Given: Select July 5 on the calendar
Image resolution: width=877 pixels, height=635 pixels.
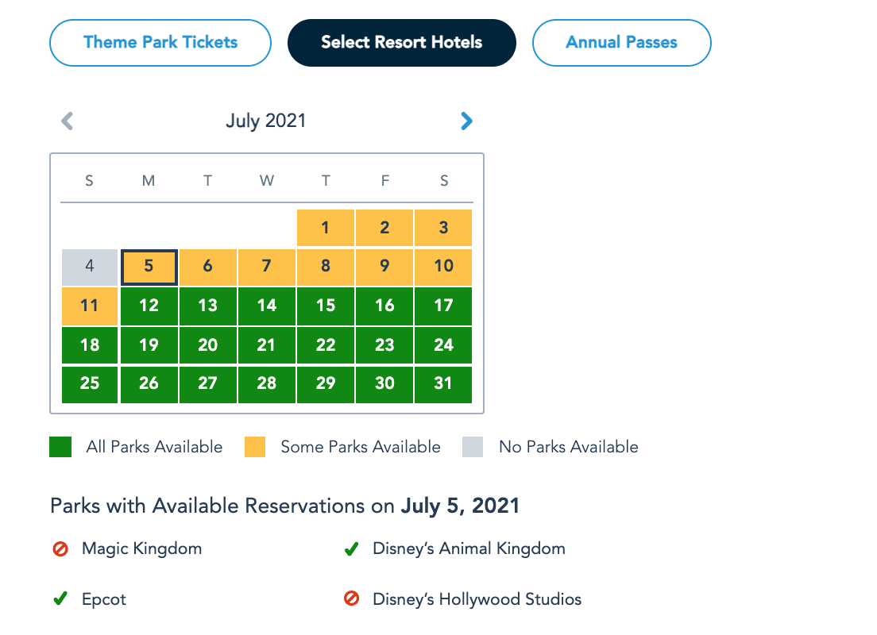Looking at the screenshot, I should 149,267.
